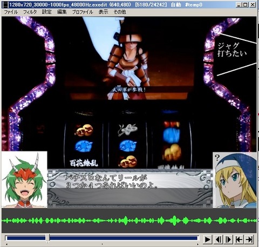Click the green audio waveform display
Image resolution: width=259 pixels, height=247 pixels.
click(x=129, y=221)
